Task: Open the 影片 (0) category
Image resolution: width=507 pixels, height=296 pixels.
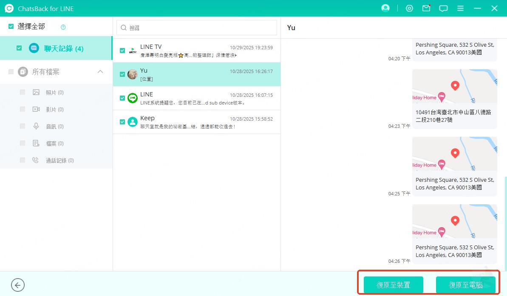Action: click(x=55, y=110)
